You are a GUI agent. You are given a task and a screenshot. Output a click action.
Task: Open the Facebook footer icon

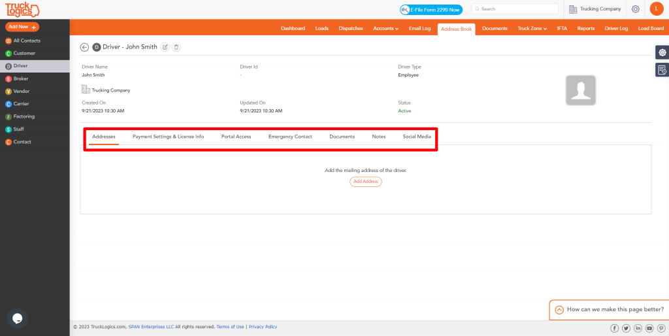(614, 328)
